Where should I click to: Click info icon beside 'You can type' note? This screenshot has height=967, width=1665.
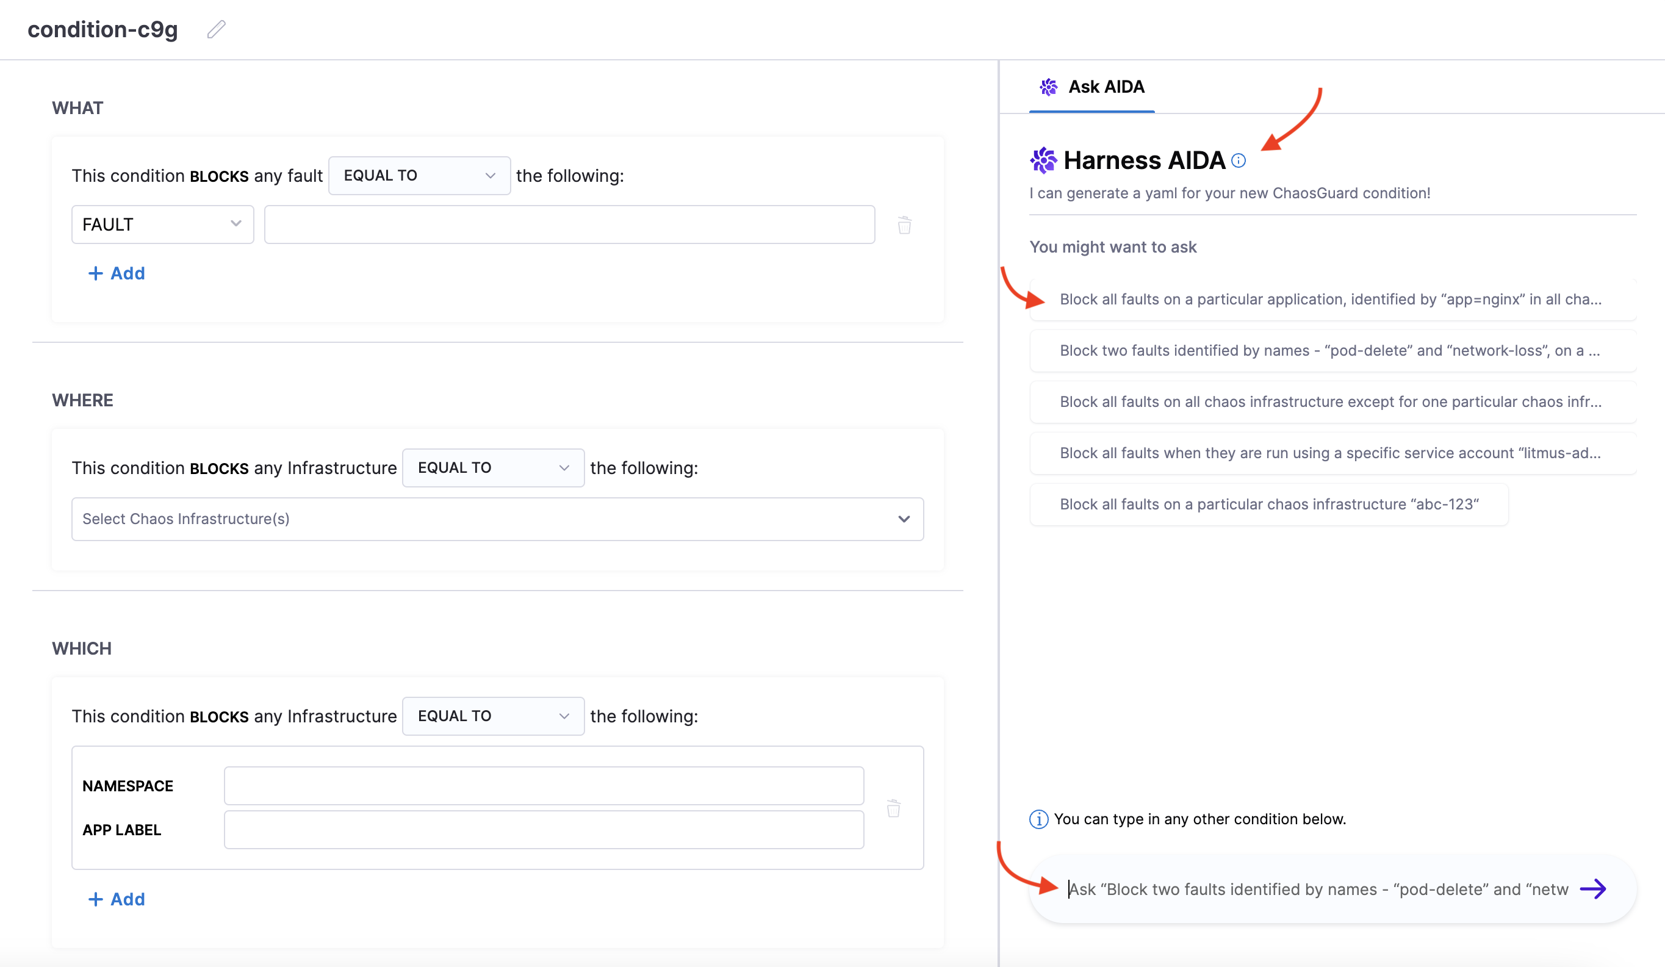point(1038,819)
